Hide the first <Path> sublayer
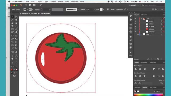This screenshot has height=96, width=171. 135,21
